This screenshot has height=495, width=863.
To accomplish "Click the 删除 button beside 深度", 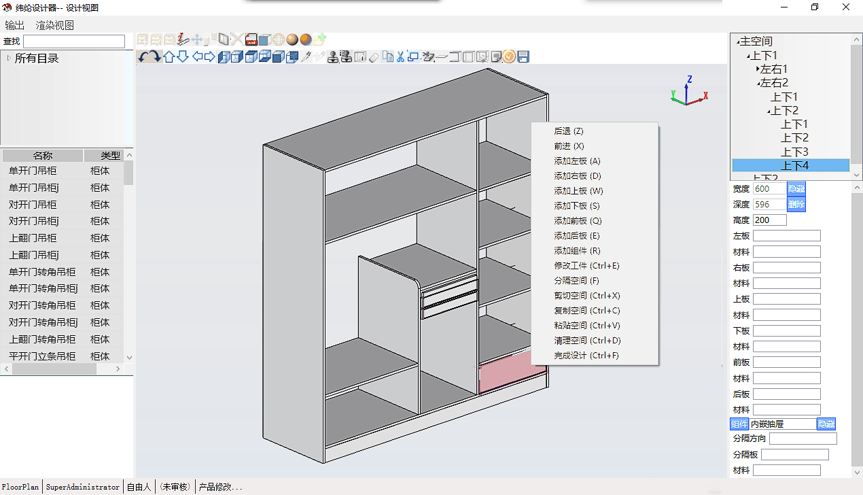I will [796, 205].
